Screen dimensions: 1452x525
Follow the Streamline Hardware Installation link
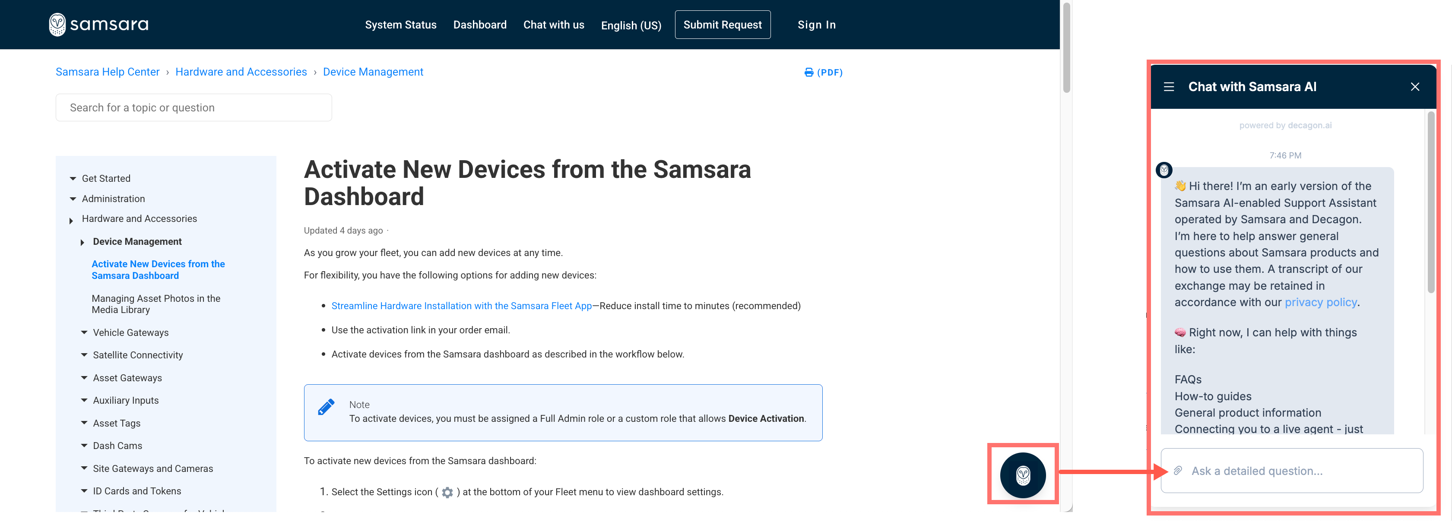coord(461,306)
